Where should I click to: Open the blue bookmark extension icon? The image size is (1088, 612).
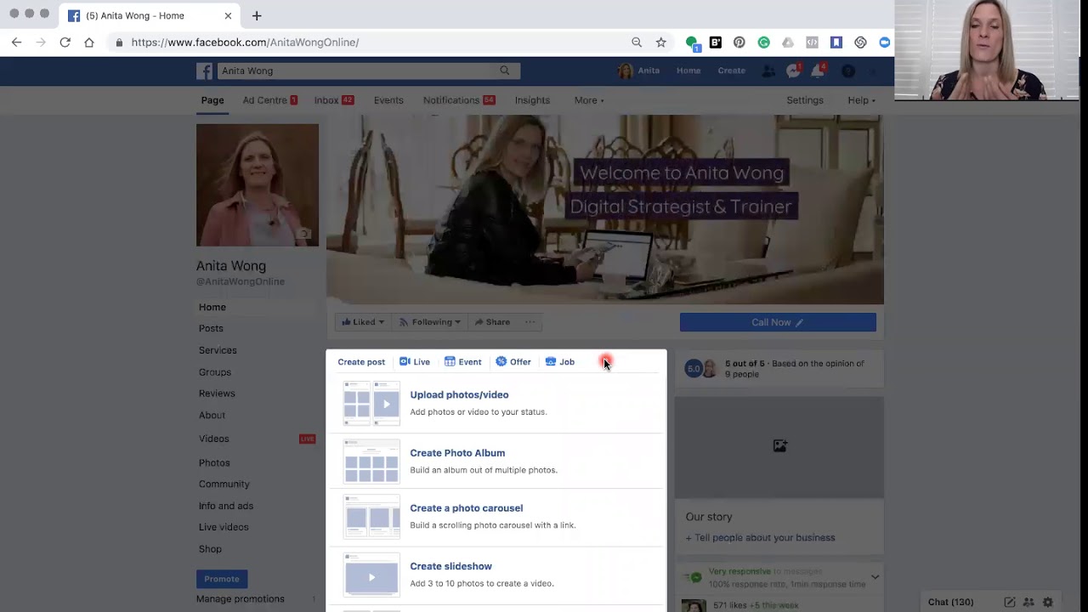836,42
